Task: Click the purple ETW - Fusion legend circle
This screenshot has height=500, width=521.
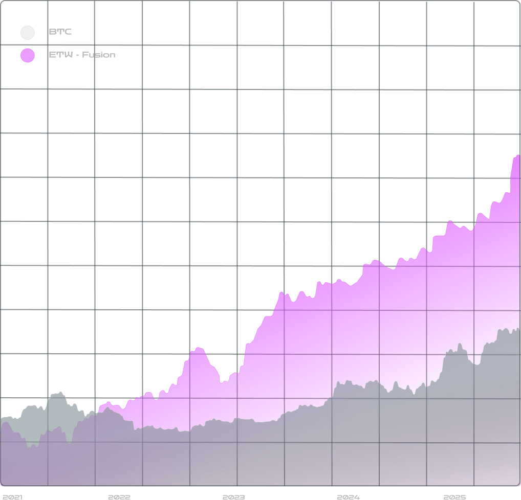Action: (28, 55)
